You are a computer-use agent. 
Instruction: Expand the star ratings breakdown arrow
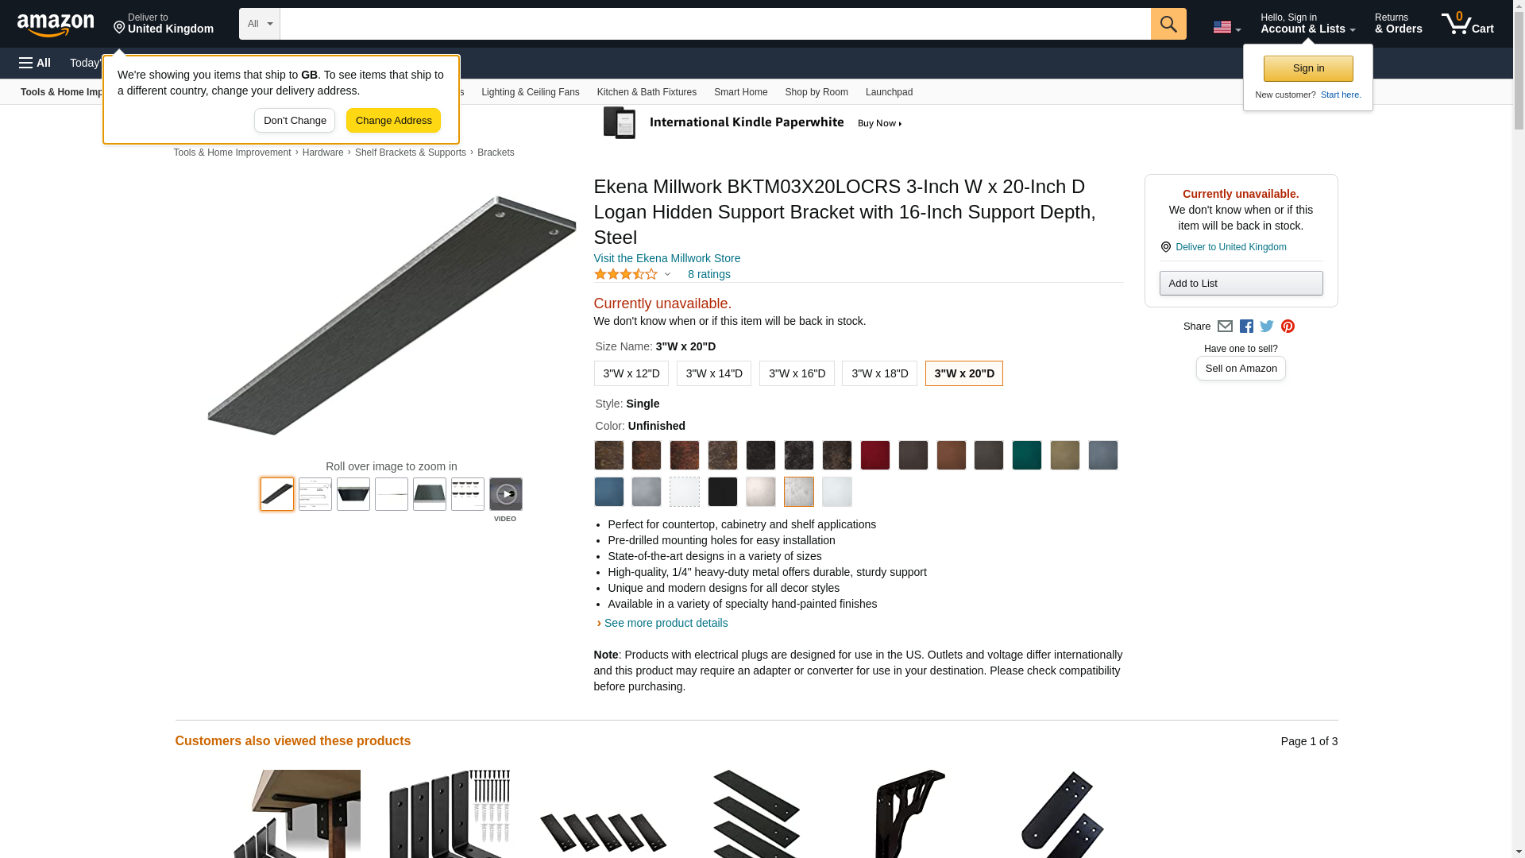coord(667,275)
